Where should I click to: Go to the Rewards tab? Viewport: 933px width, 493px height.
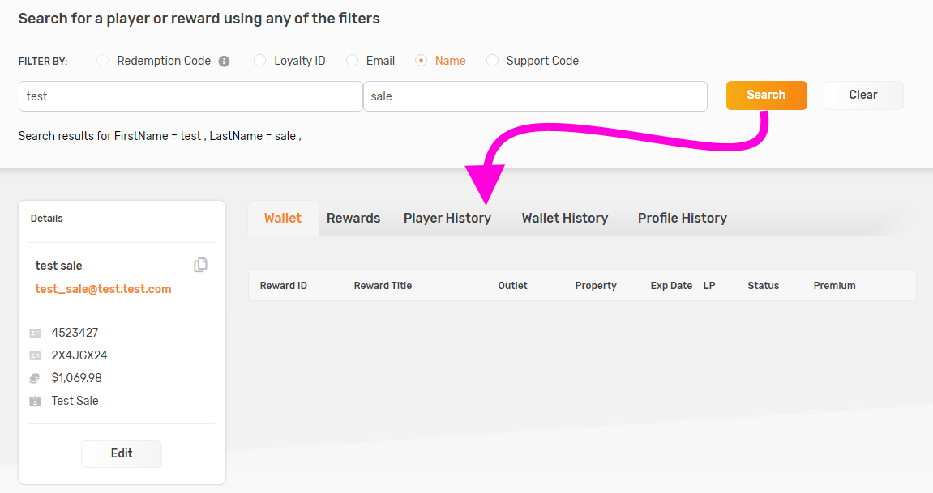353,218
